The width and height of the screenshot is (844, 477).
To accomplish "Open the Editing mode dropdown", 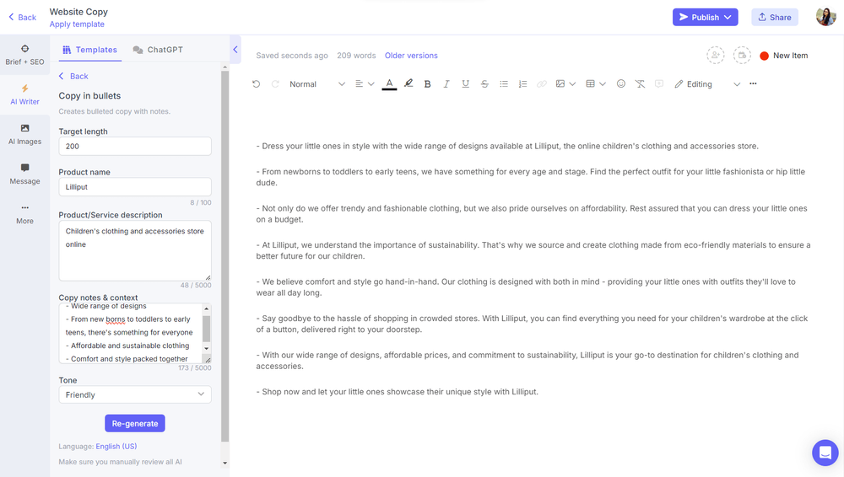I will (707, 84).
